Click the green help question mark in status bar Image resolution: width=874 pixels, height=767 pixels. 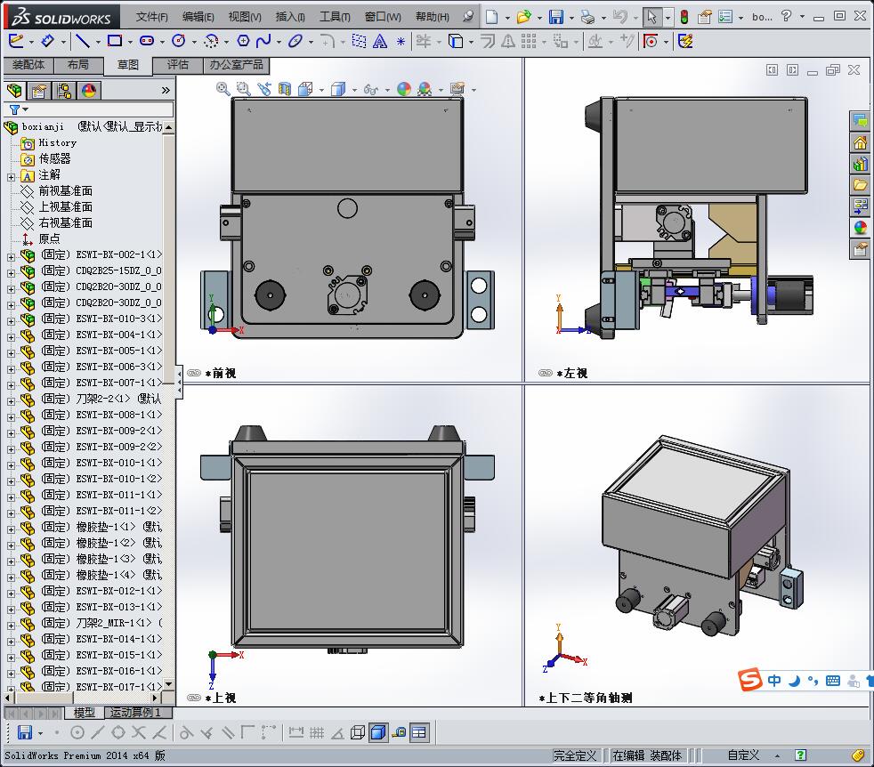point(800,755)
